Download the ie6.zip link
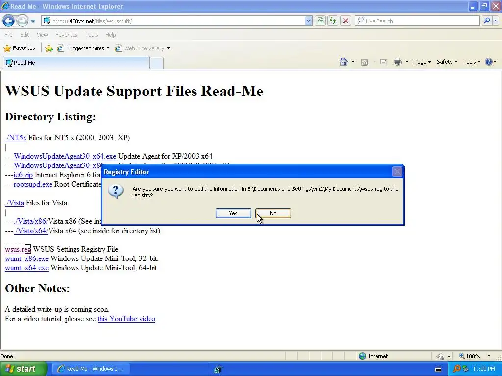The height and width of the screenshot is (376, 502). click(23, 175)
